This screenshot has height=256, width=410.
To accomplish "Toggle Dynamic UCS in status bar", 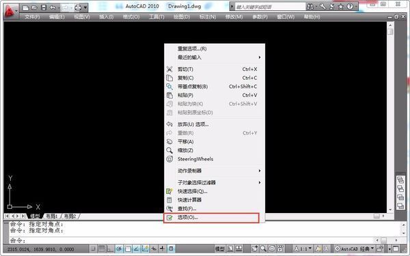I will tap(145, 248).
